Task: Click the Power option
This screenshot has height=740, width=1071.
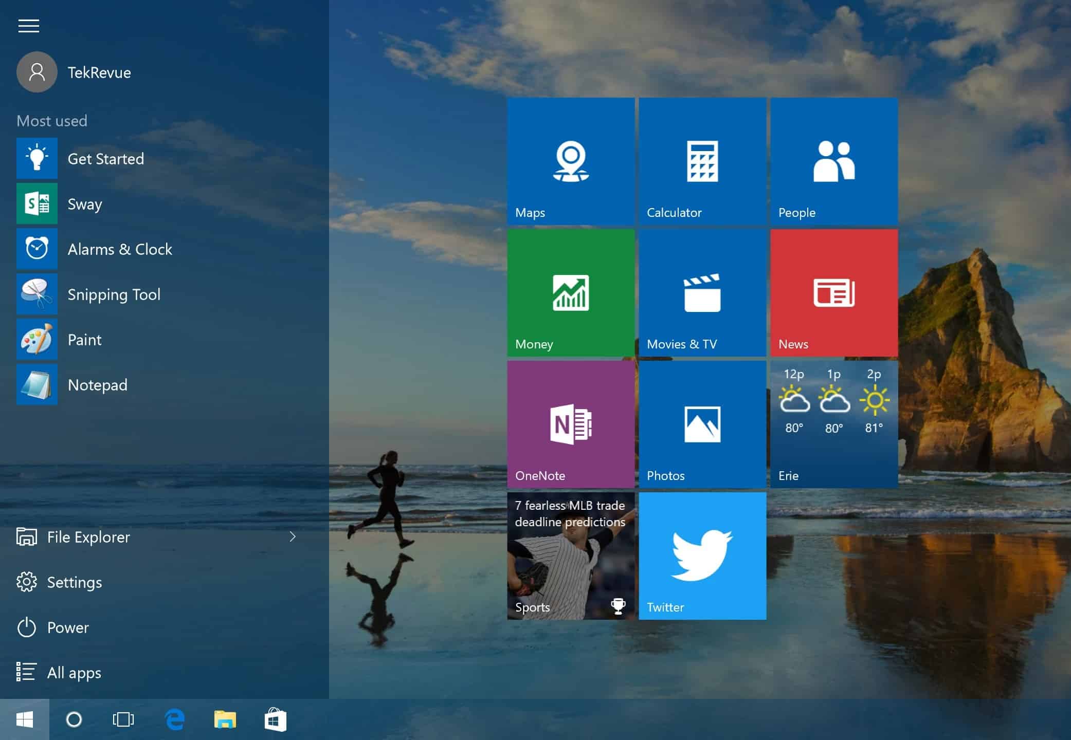Action: pyautogui.click(x=67, y=627)
